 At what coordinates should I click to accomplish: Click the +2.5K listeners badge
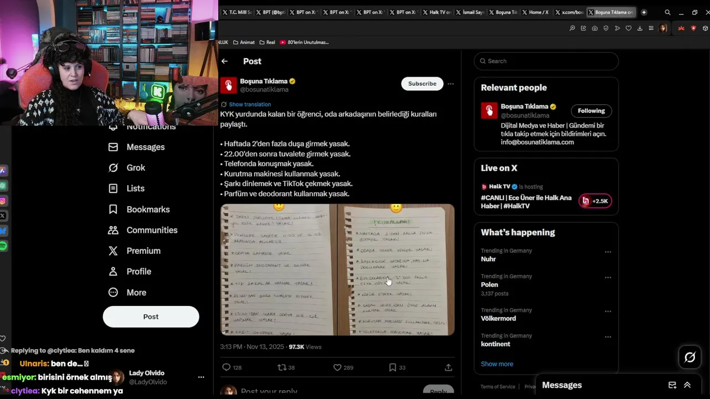595,201
